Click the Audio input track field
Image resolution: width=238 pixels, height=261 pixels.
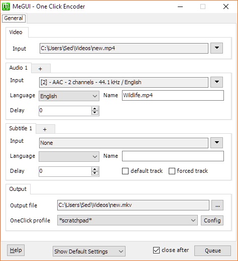[x=124, y=82]
